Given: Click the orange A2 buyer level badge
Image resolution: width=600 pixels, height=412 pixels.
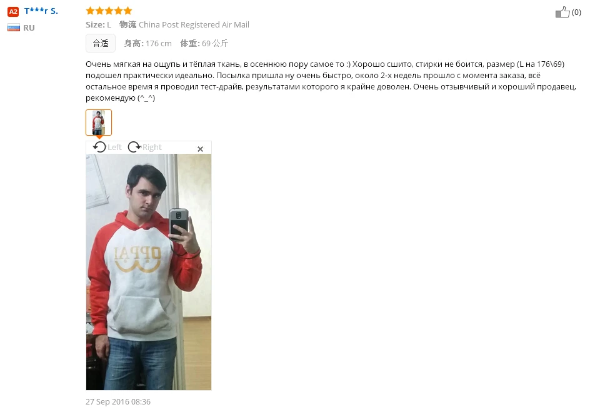Looking at the screenshot, I should pyautogui.click(x=13, y=11).
